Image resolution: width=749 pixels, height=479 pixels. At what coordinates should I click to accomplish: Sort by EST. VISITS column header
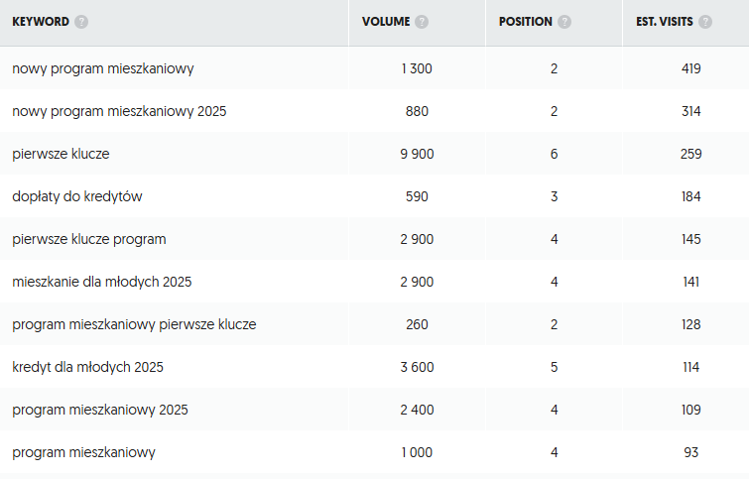(665, 22)
